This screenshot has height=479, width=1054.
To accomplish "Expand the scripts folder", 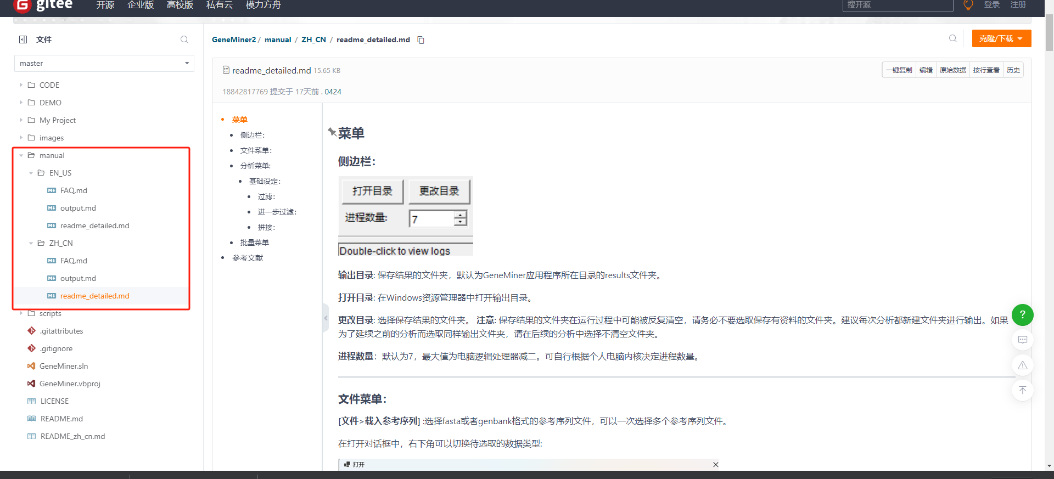I will click(21, 313).
